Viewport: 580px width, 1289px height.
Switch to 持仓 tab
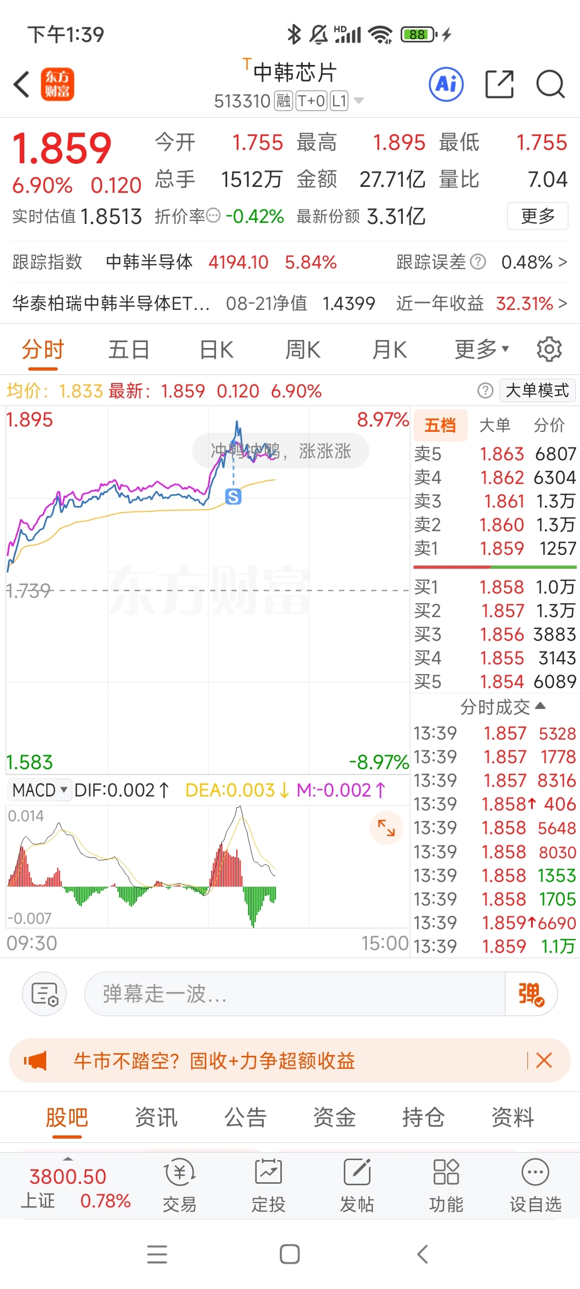pos(424,1118)
